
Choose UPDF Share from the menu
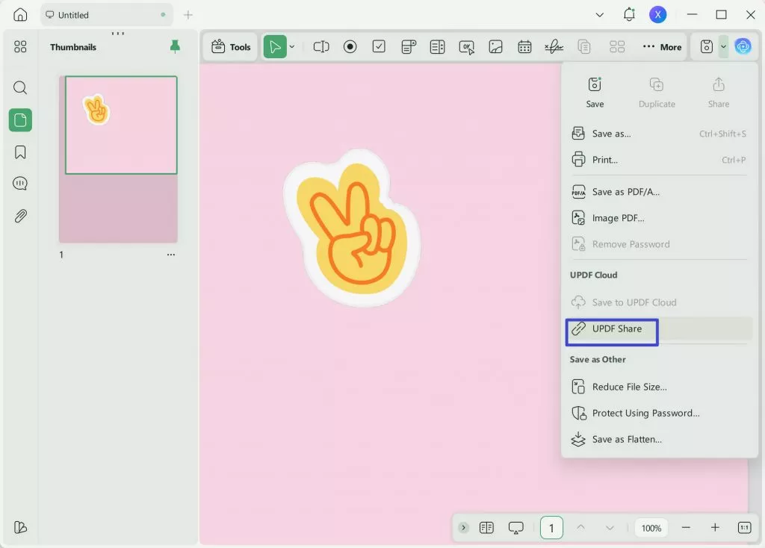click(x=616, y=329)
